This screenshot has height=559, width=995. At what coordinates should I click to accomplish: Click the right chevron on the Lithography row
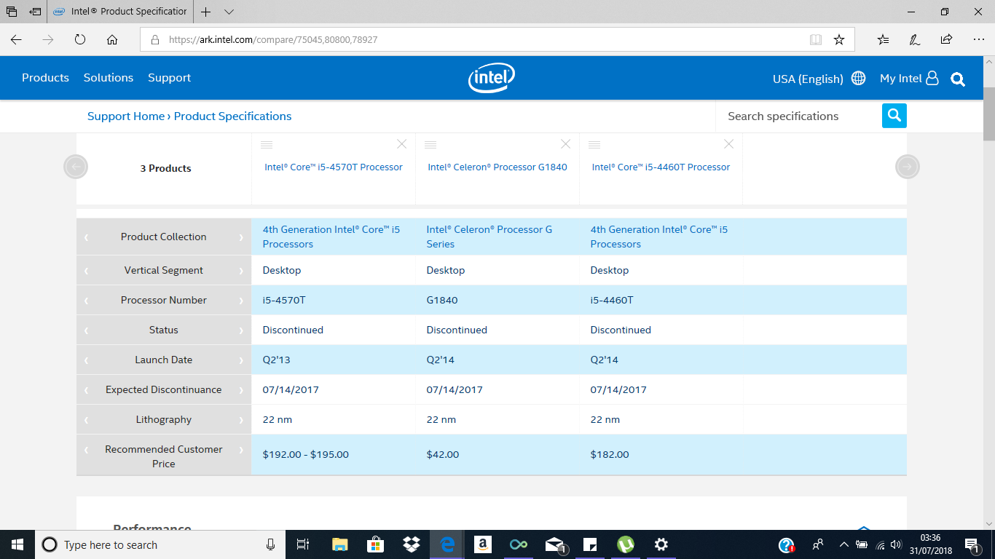(241, 420)
